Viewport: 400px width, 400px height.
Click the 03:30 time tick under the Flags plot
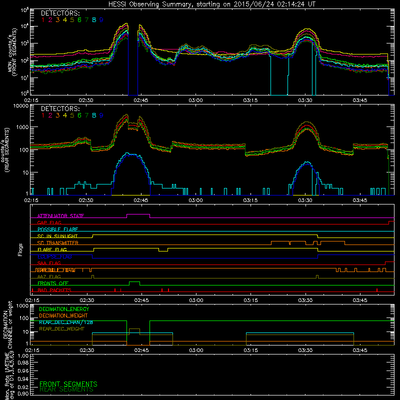[305, 300]
